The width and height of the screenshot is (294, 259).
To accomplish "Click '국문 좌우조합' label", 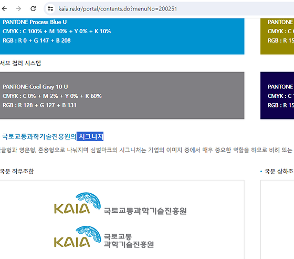I will (17, 171).
